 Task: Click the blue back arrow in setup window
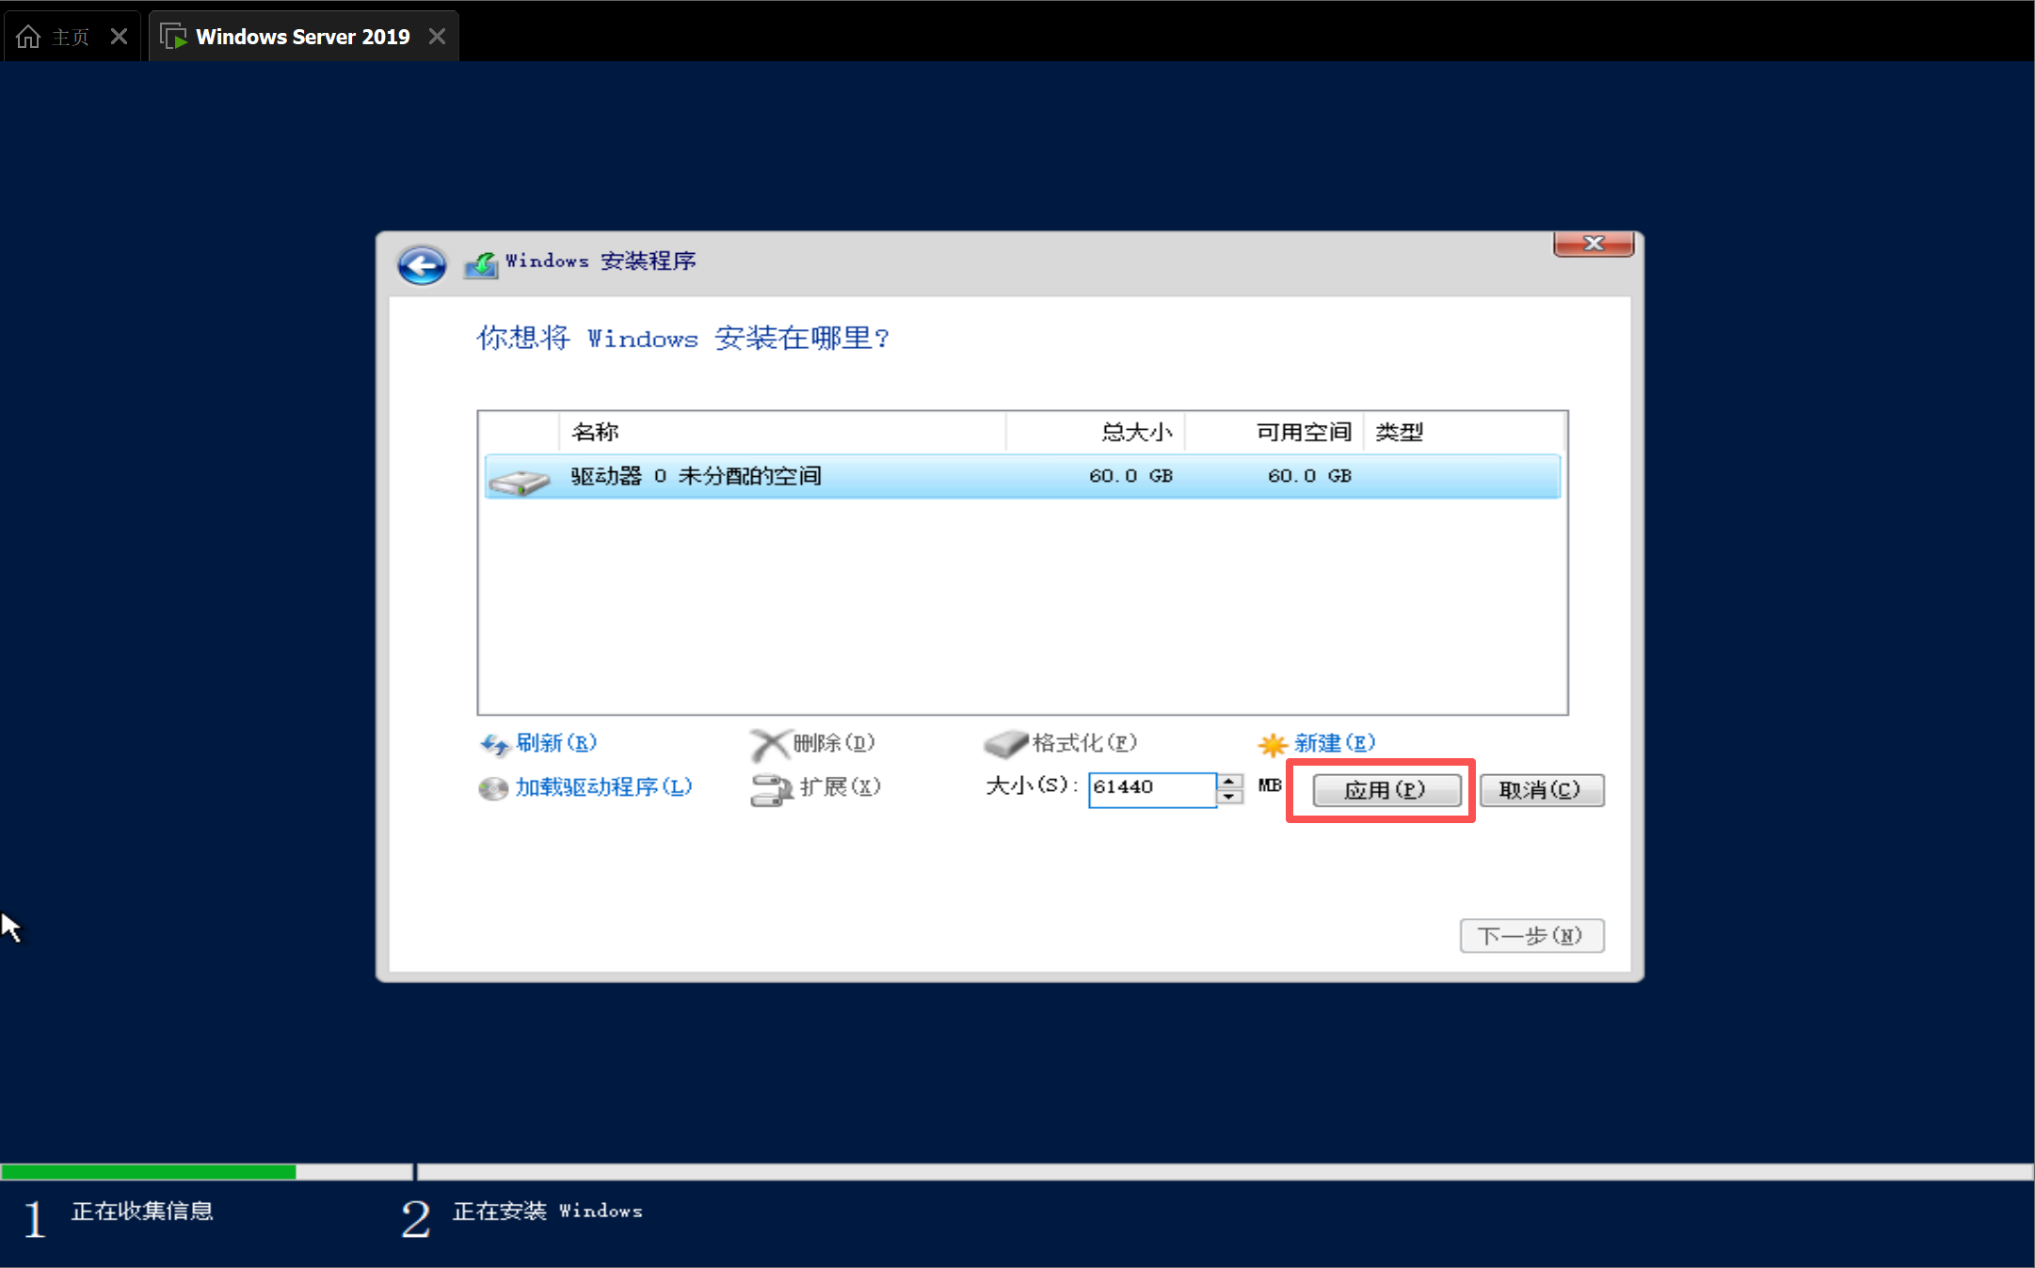pyautogui.click(x=422, y=265)
